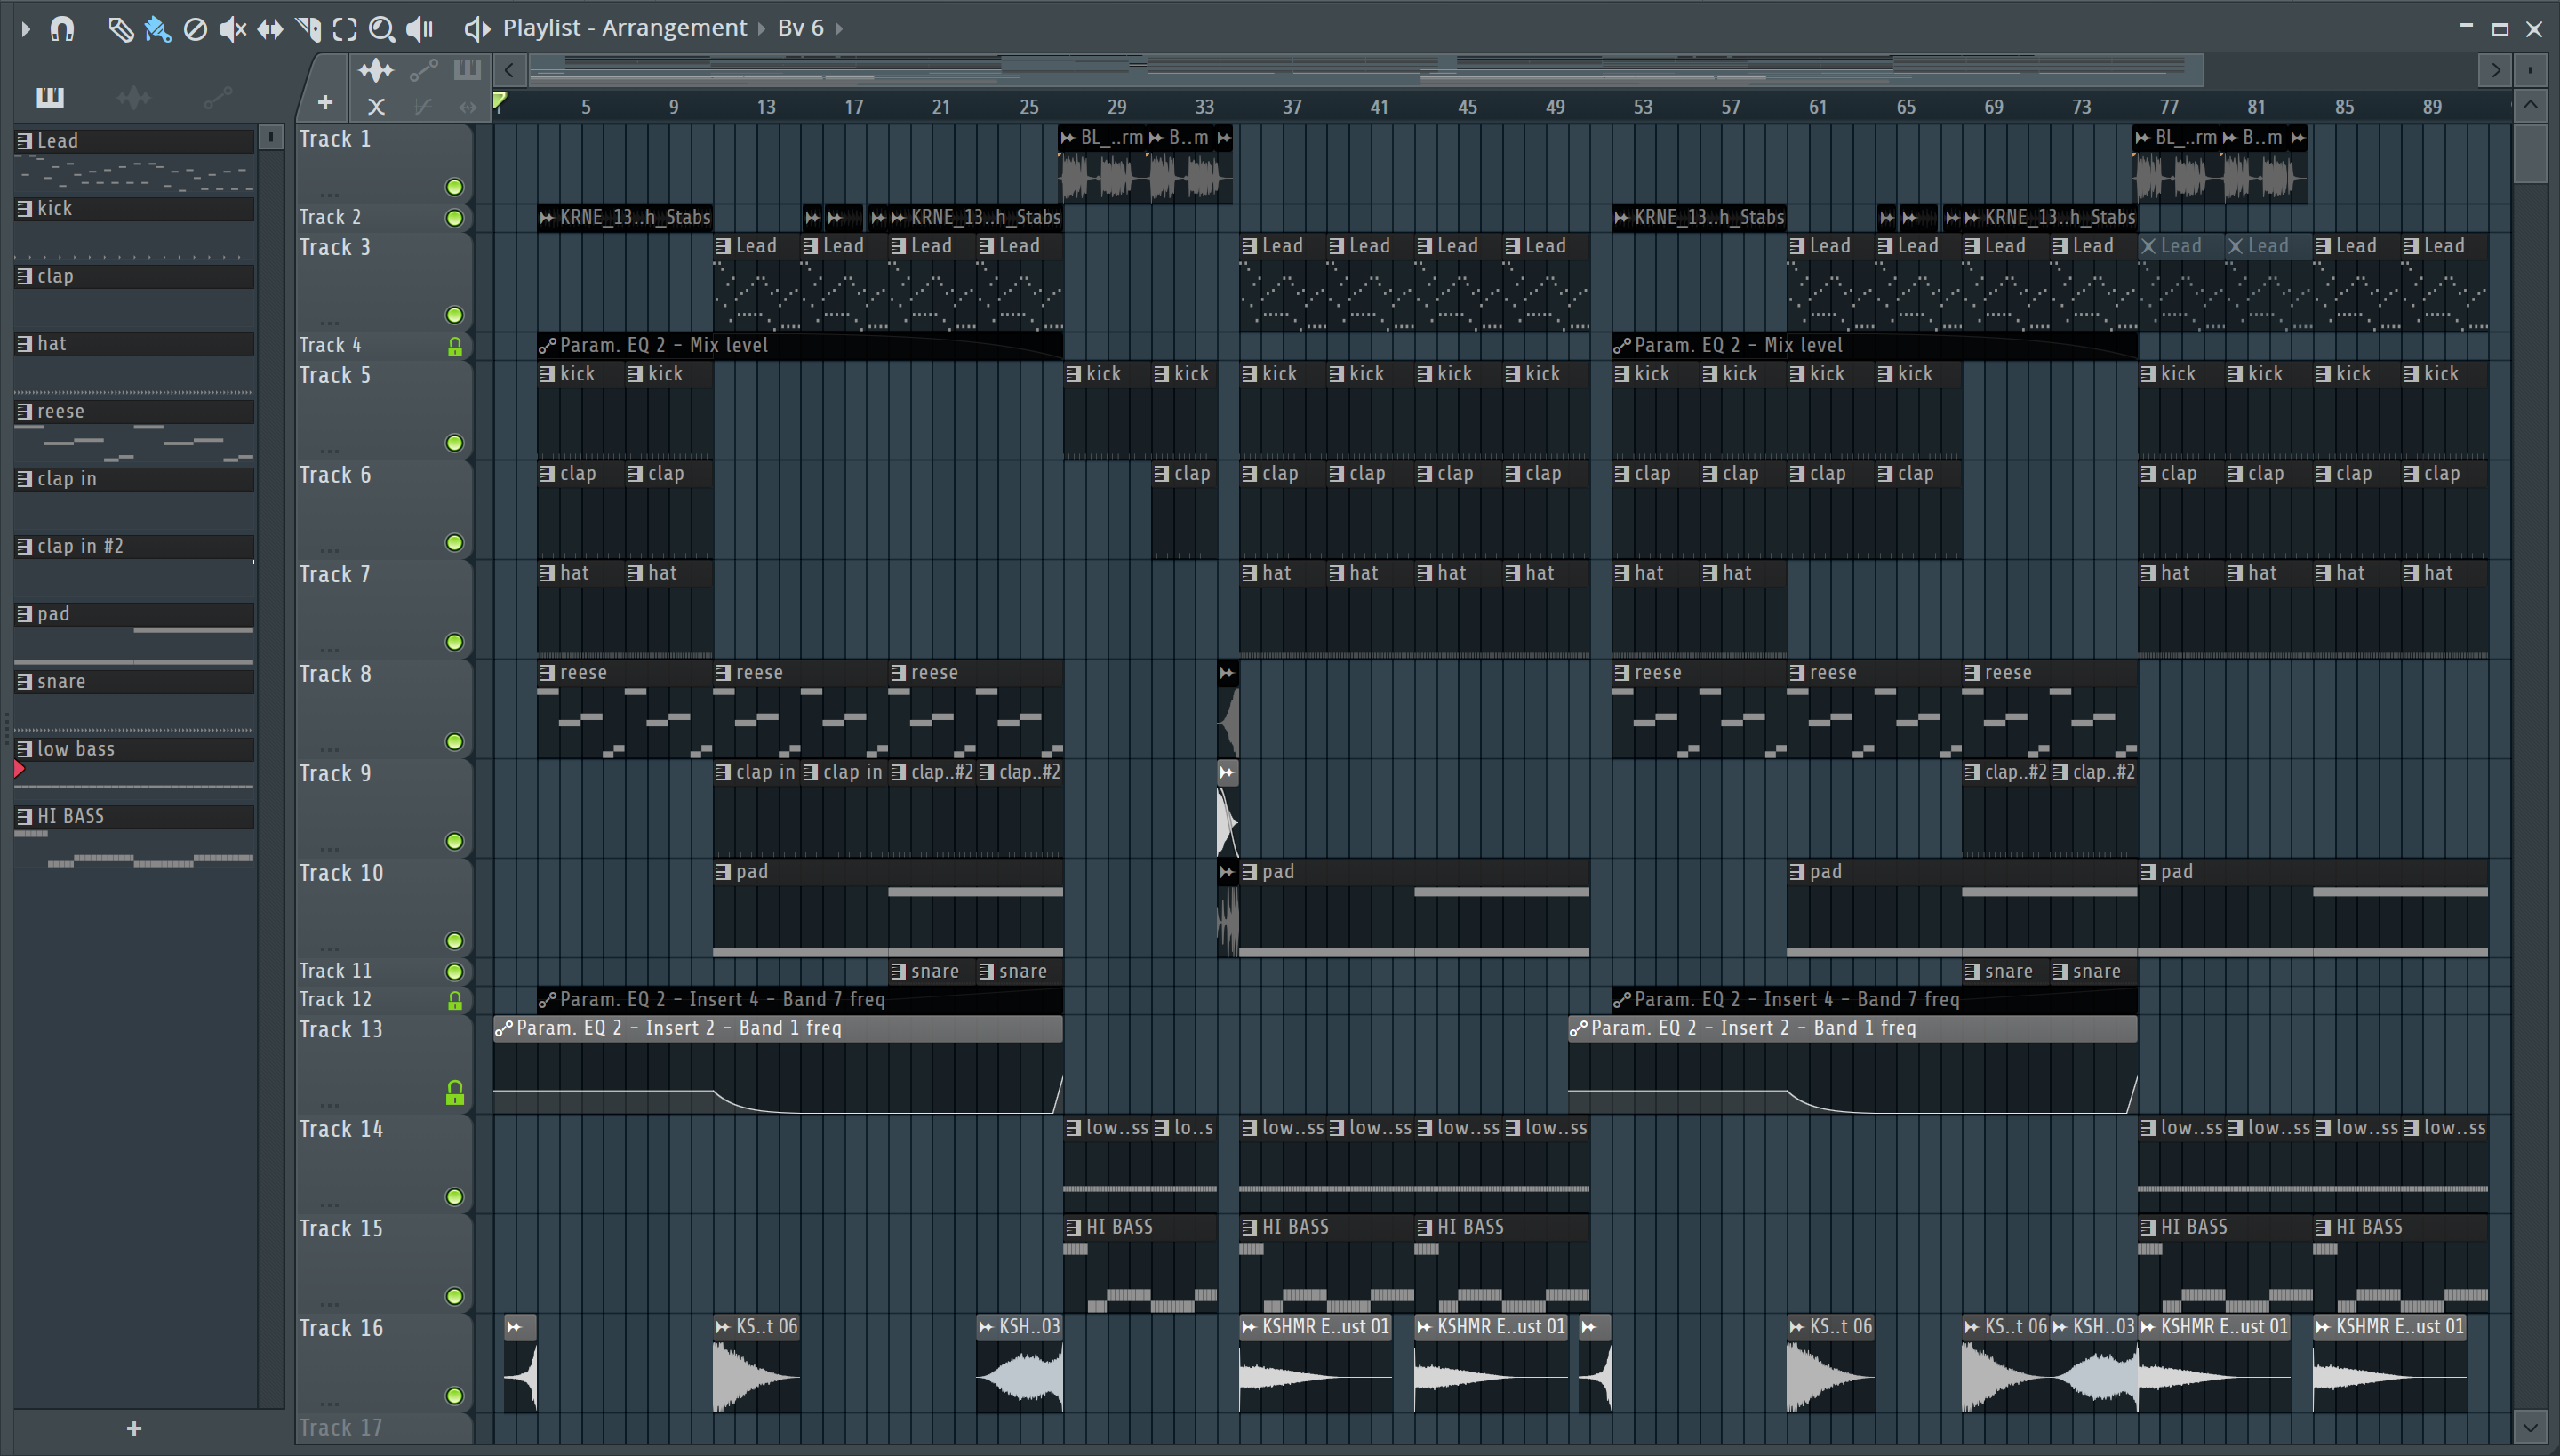This screenshot has height=1456, width=2560.
Task: Choose the Select marquee tool
Action: pyautogui.click(x=345, y=29)
